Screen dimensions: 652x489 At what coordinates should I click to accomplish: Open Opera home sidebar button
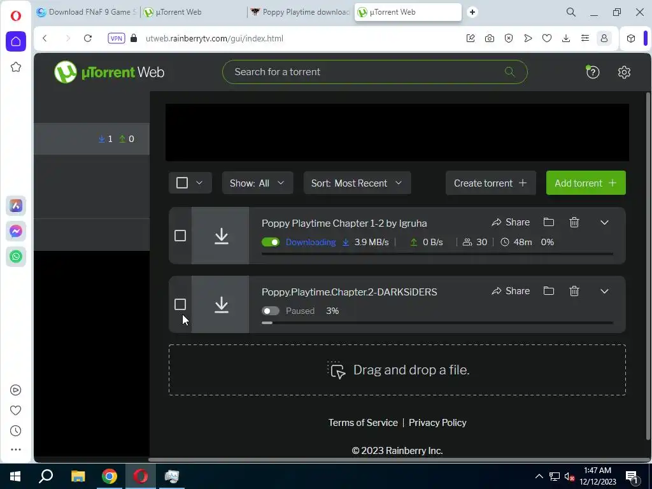16,41
